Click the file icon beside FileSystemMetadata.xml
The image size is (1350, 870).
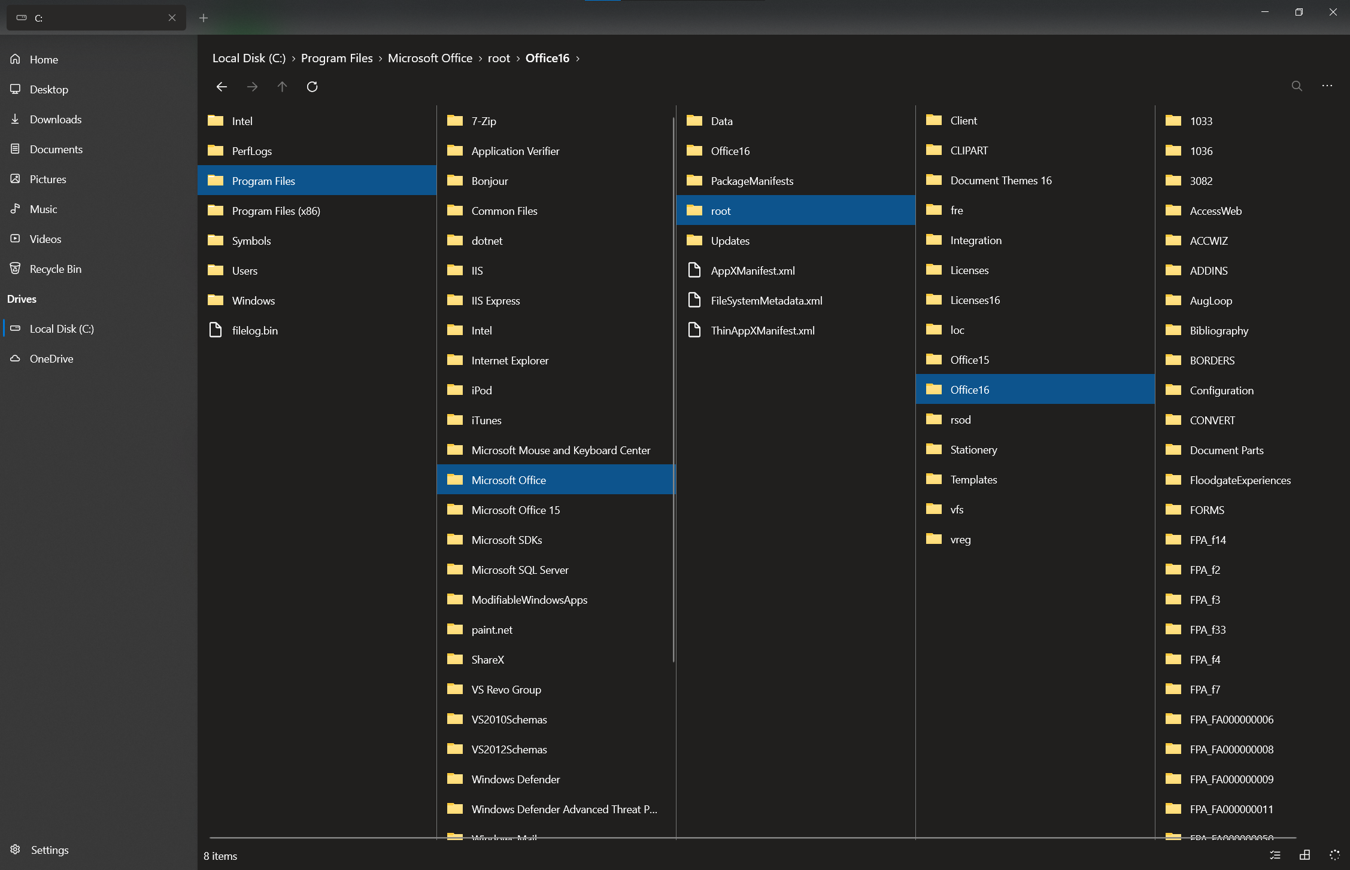(x=694, y=300)
